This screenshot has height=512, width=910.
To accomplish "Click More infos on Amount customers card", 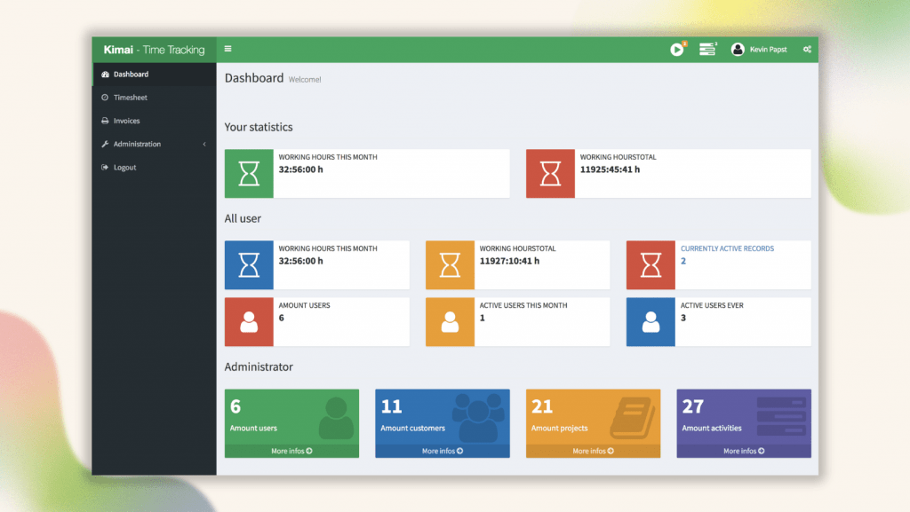I will click(443, 451).
